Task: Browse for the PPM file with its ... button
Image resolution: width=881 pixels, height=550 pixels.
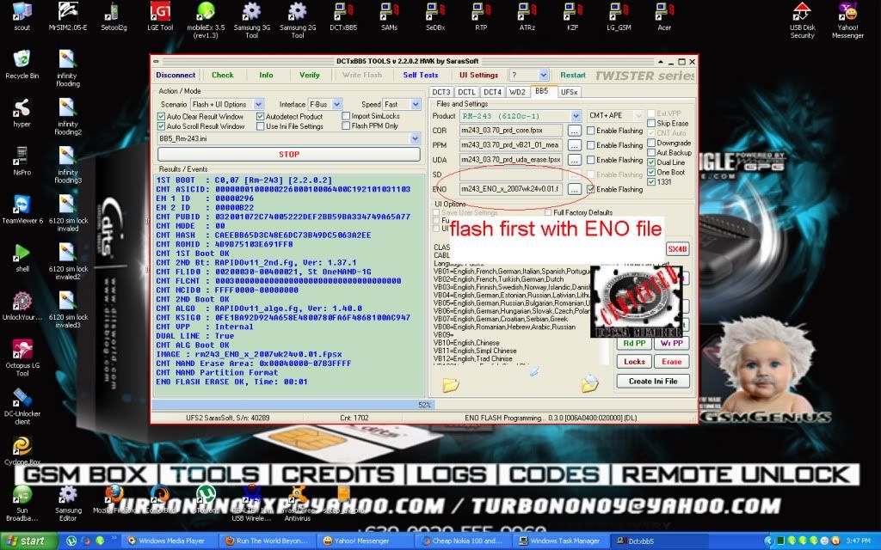Action: (574, 145)
